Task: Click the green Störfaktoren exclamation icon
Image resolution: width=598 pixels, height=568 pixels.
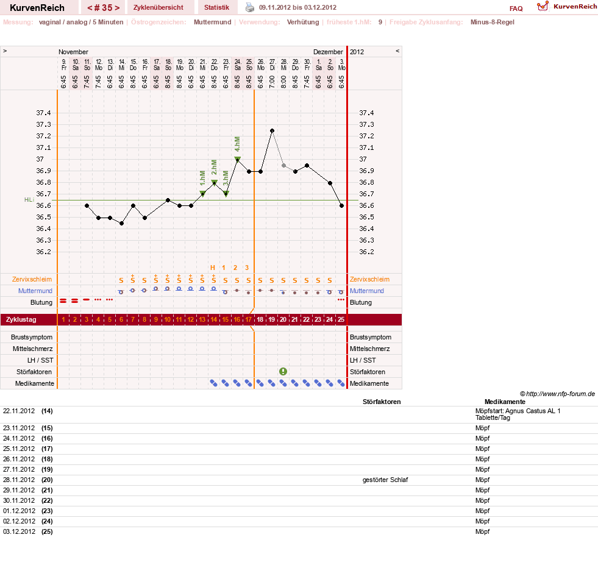Action: (x=283, y=371)
